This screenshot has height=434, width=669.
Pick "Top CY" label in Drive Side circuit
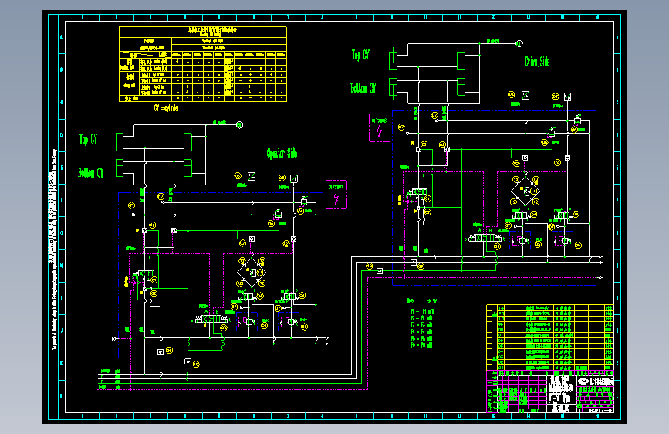361,55
